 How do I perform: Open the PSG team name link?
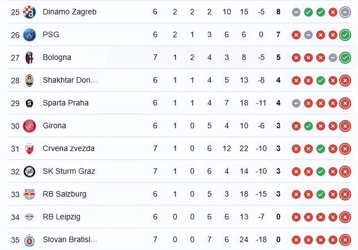51,35
